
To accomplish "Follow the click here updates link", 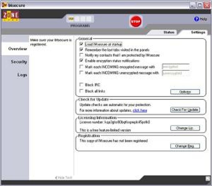I will 140,110.
